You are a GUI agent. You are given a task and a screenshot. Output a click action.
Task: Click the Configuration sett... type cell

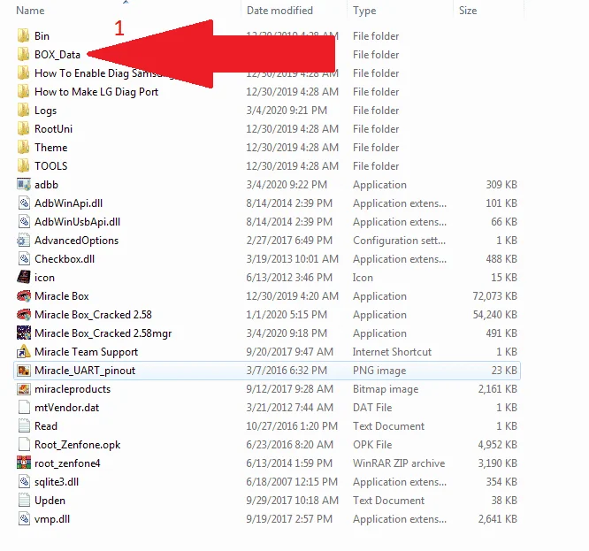400,241
